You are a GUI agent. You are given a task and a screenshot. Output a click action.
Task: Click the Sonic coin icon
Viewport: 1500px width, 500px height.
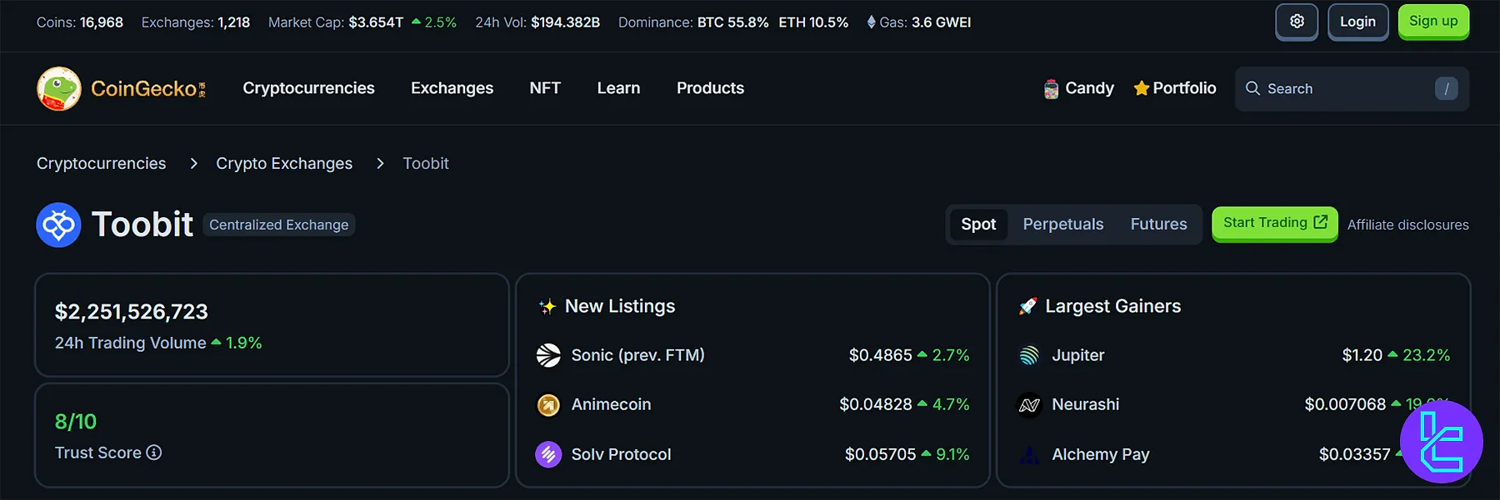[x=548, y=355]
